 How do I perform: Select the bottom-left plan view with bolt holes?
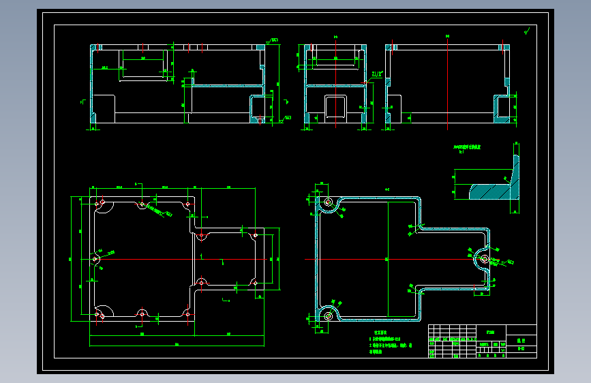click(177, 260)
